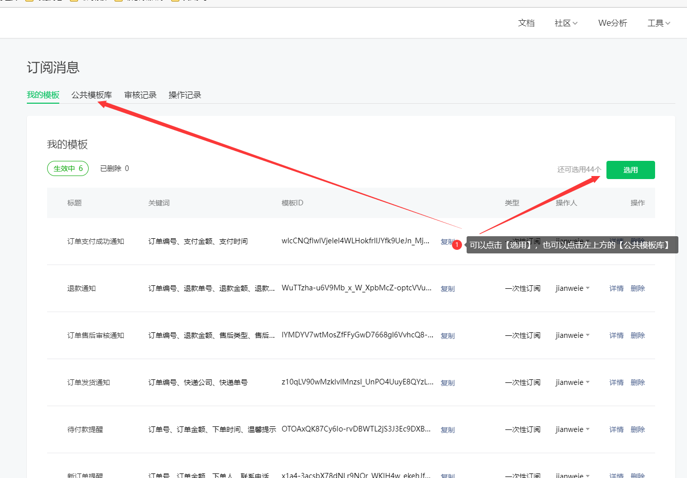Open We分析 in top navigation

point(612,23)
